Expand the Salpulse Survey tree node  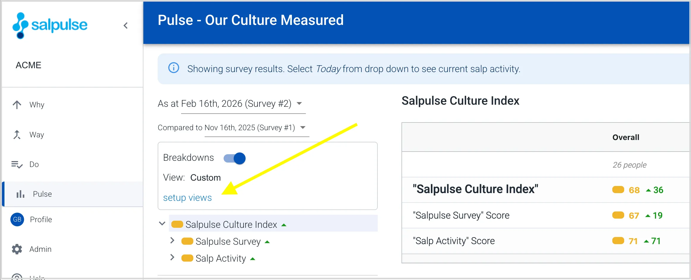[x=172, y=241]
